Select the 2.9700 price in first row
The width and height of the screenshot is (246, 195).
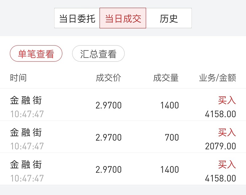point(109,105)
